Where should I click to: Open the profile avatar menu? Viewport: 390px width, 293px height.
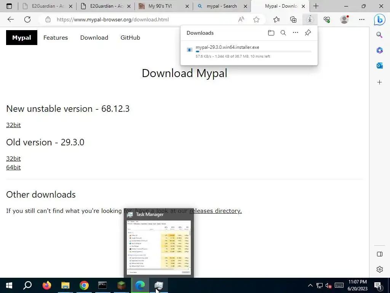(x=344, y=19)
